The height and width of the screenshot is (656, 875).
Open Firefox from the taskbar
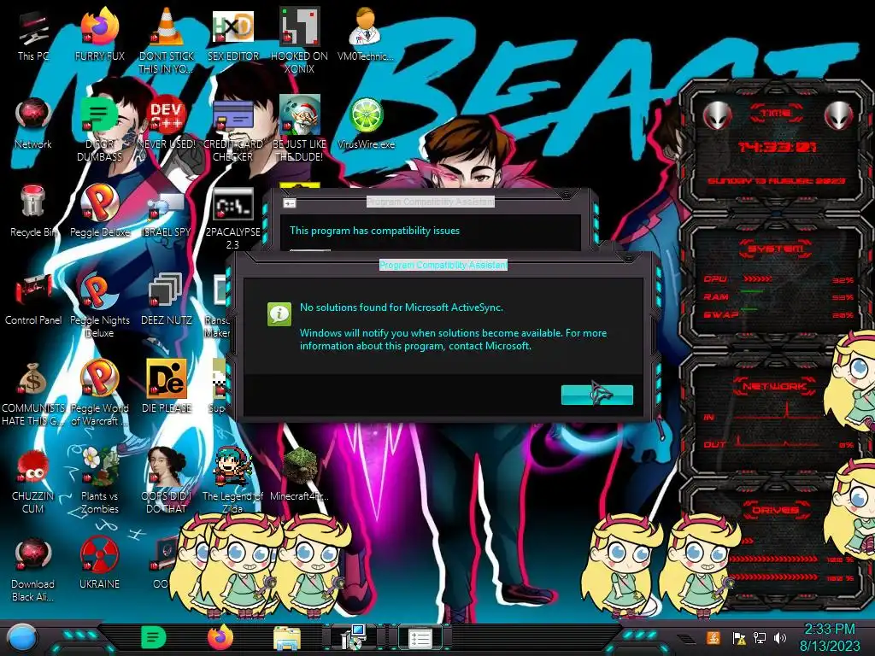pos(220,637)
